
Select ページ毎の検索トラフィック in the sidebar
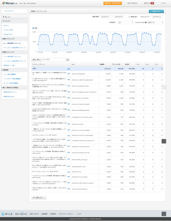tap(12, 43)
